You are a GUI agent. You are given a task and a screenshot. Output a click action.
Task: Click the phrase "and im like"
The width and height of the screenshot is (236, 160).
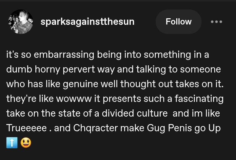[x=196, y=114]
